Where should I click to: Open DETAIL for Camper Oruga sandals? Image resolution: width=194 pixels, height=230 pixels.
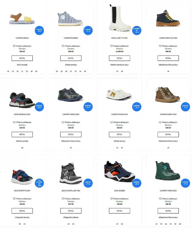click(22, 58)
